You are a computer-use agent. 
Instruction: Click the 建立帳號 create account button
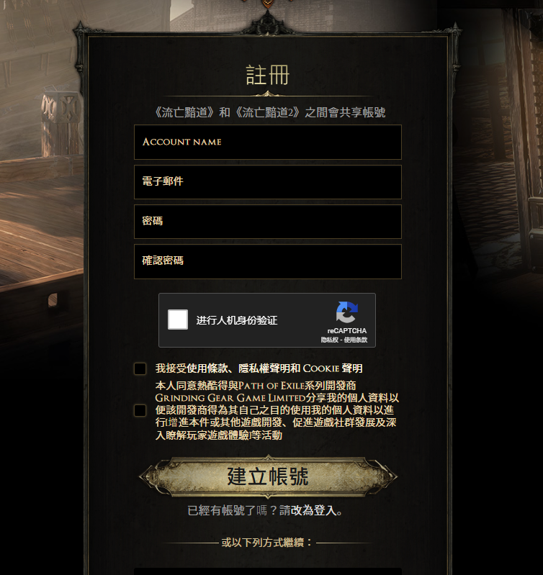[x=268, y=476]
